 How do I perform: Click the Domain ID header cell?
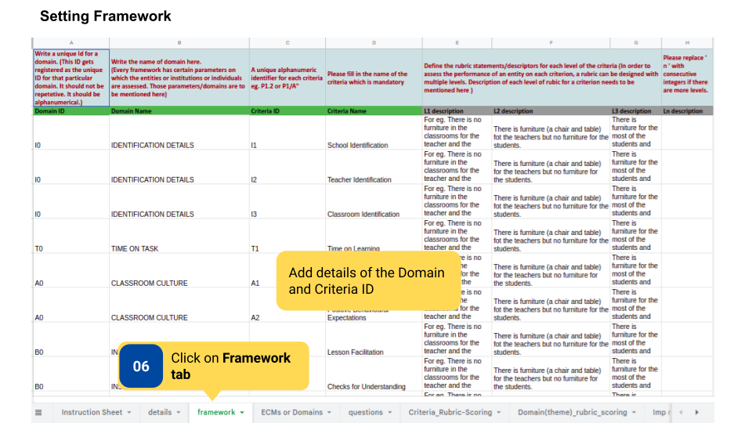[x=71, y=111]
